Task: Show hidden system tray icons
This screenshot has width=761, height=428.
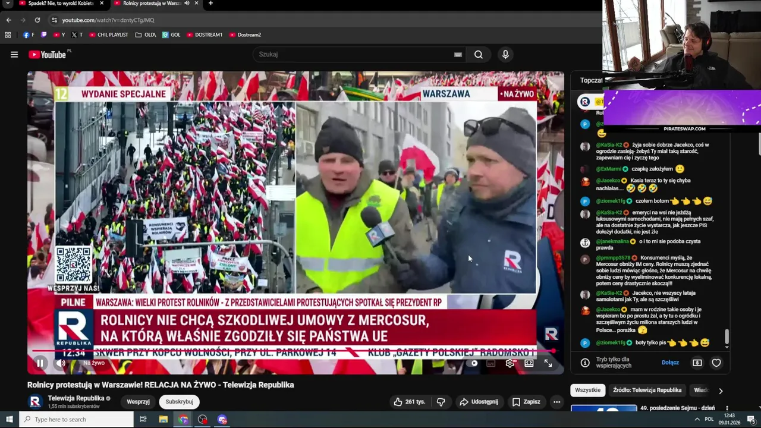Action: pyautogui.click(x=697, y=420)
